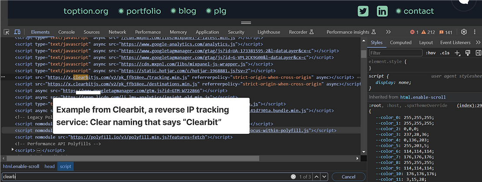Jump to next search result arrow
482x182 pixels.
[x=324, y=176]
